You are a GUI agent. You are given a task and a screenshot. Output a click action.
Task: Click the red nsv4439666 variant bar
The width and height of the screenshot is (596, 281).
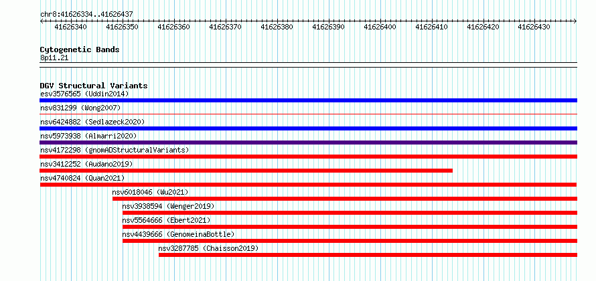point(350,241)
